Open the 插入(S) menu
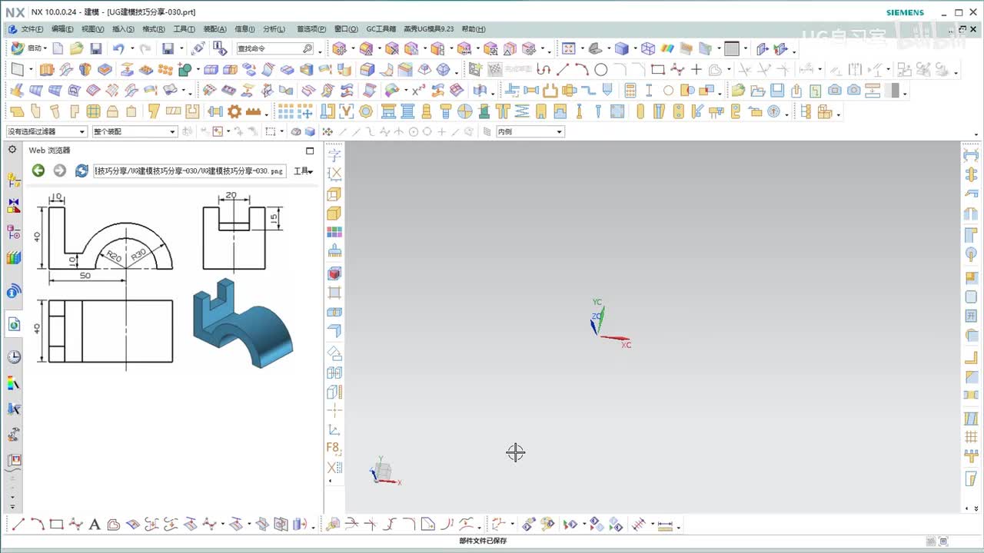Screen dimensions: 984x553 123,29
